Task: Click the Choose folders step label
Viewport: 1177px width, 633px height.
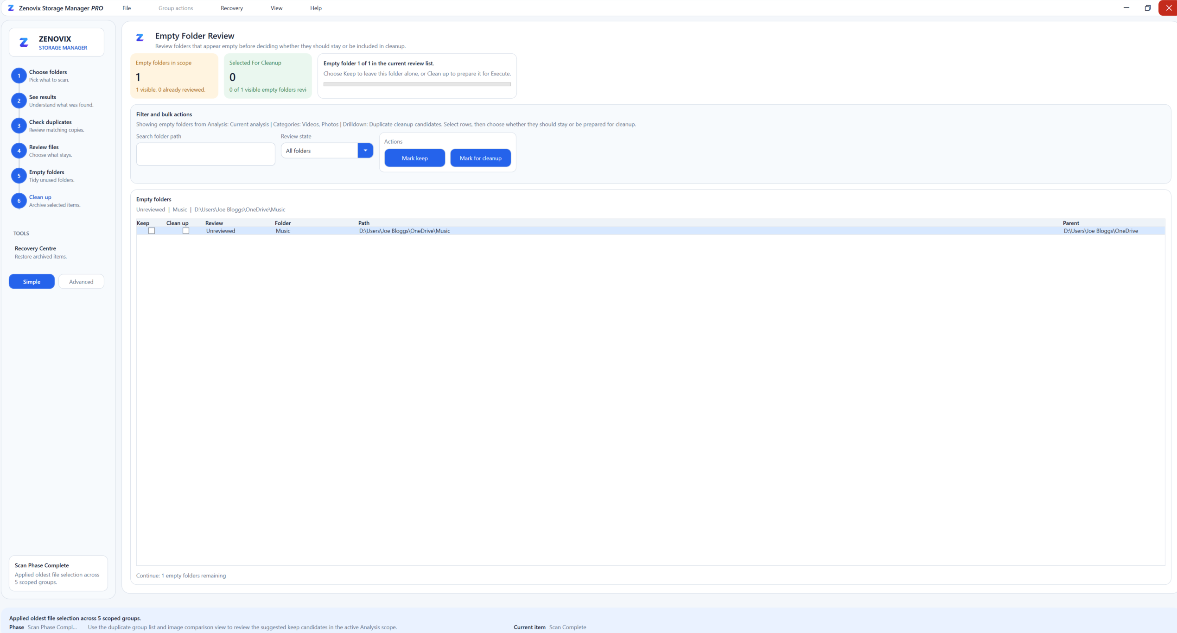Action: click(x=48, y=72)
